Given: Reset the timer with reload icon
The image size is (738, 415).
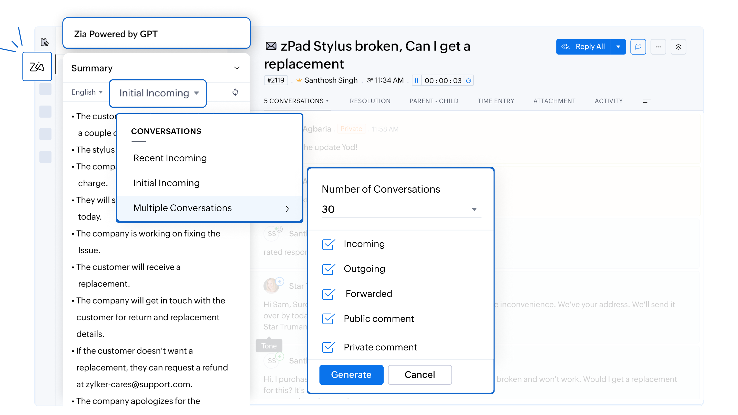Looking at the screenshot, I should (469, 80).
